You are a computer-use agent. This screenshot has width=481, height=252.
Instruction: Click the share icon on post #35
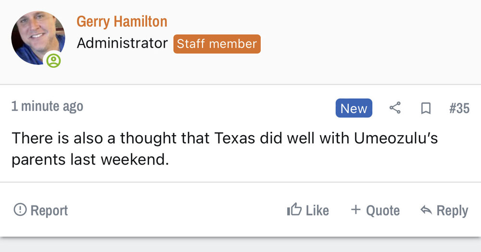click(395, 108)
